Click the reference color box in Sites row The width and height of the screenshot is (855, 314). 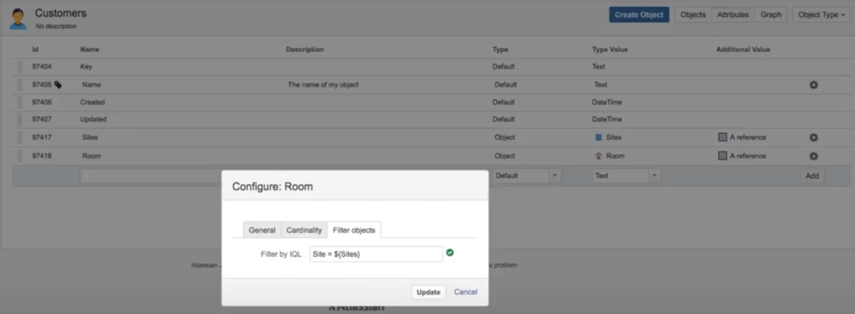coord(722,137)
